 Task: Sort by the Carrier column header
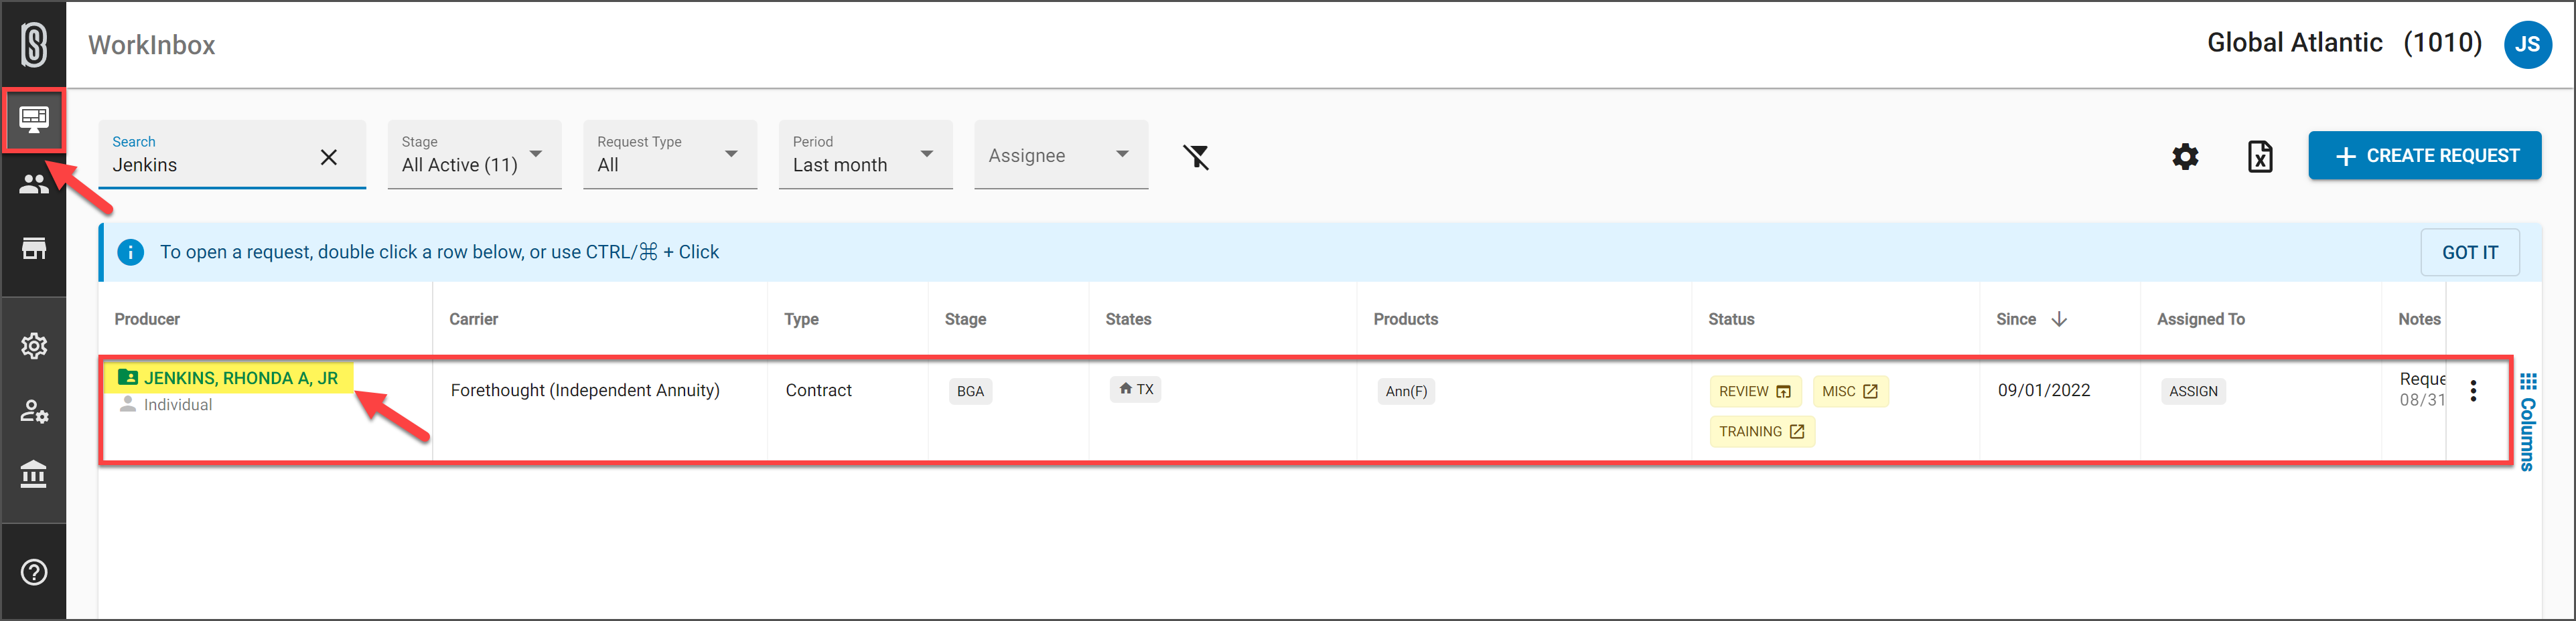[x=473, y=319]
